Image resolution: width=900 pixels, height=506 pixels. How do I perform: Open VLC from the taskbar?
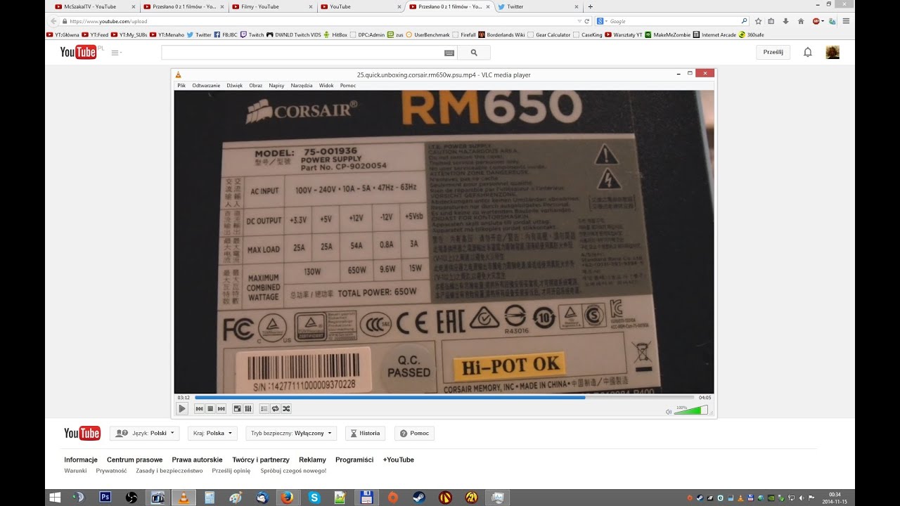[184, 498]
